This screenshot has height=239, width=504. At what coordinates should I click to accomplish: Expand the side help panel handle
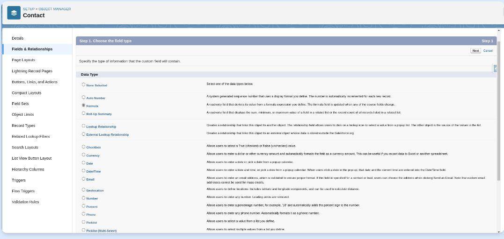point(495,69)
